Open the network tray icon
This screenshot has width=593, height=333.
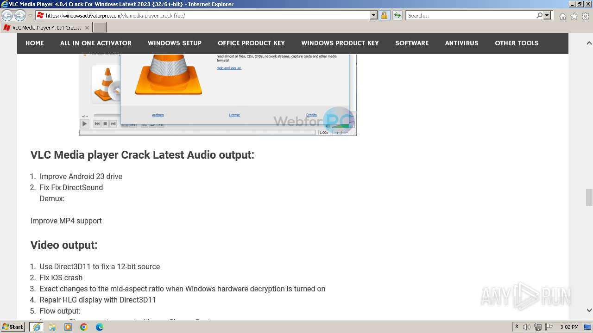pos(538,327)
